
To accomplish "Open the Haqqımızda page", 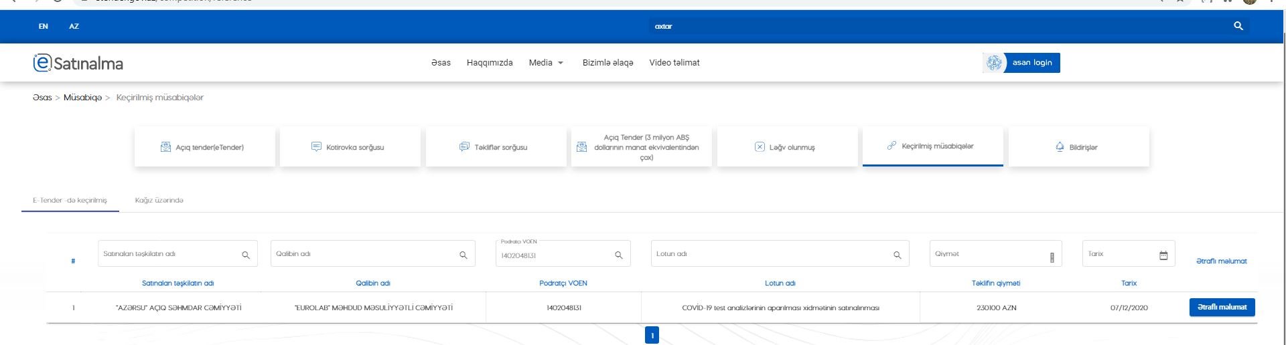I will click(490, 63).
